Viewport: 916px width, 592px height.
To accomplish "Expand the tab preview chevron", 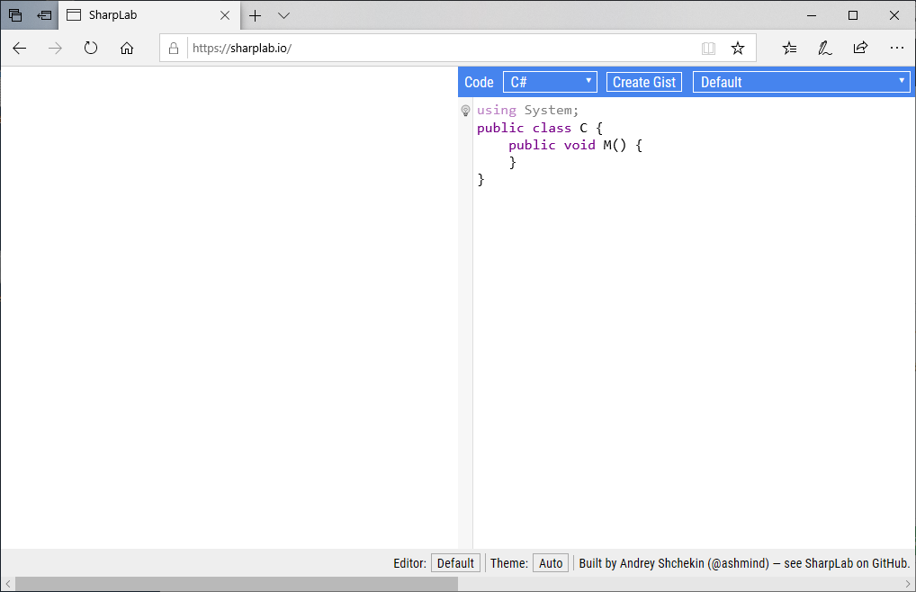I will click(x=283, y=15).
